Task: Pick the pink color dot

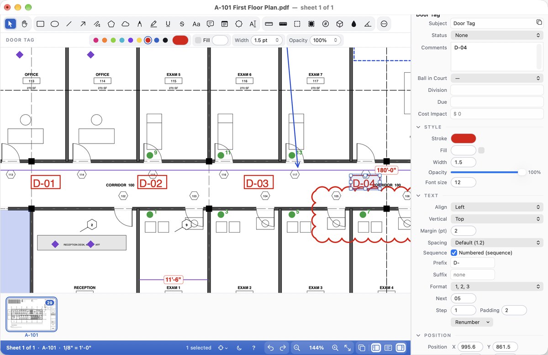Action: click(96, 40)
